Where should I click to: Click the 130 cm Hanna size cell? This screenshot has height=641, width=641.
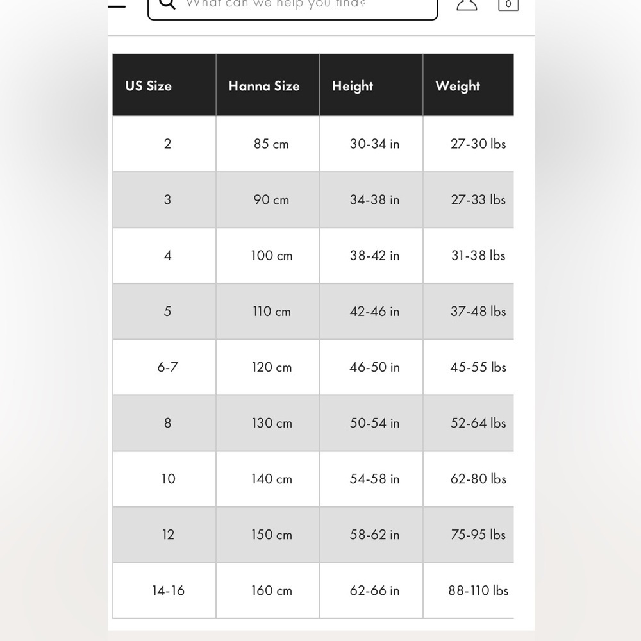[268, 423]
